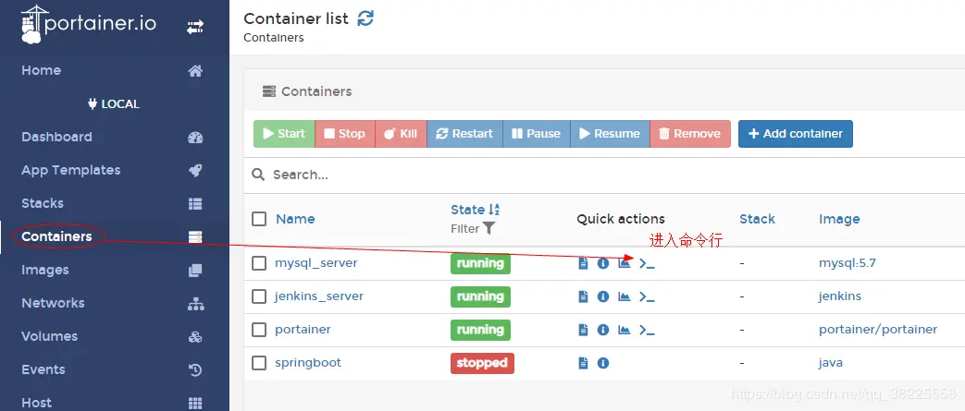Viewport: 965px width, 411px height.
Task: Click Add container button
Action: click(x=795, y=133)
